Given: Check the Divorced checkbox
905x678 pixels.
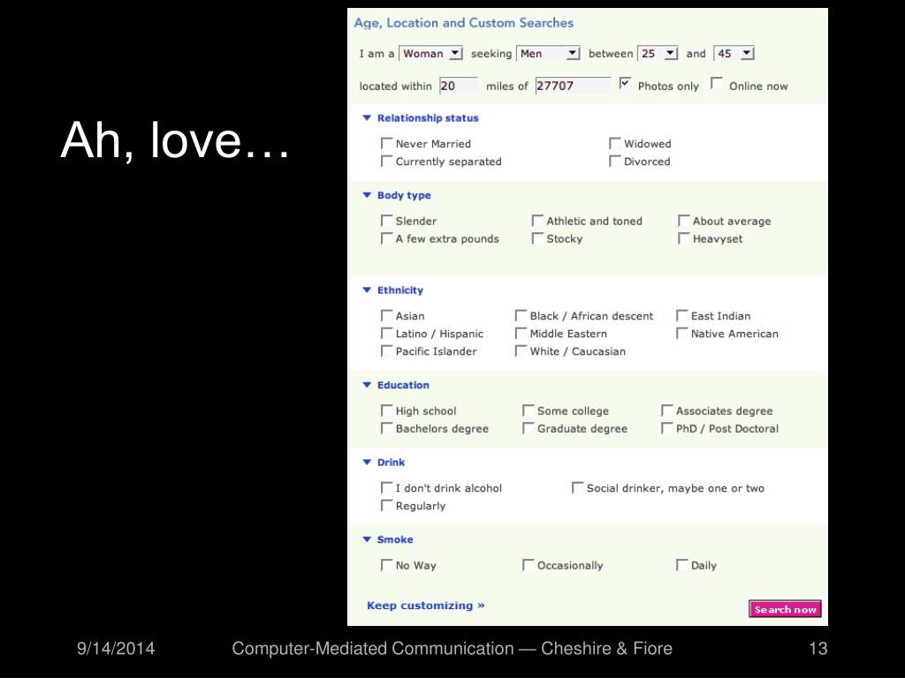Looking at the screenshot, I should point(615,161).
